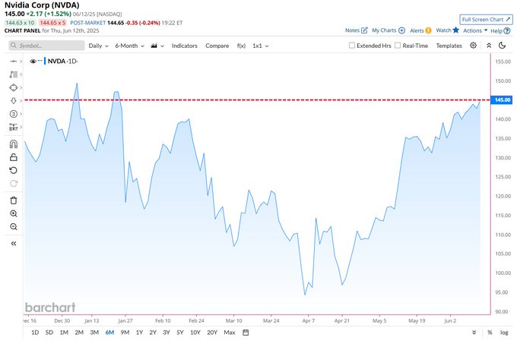Open the numbered wave annotation tool

tap(13, 114)
